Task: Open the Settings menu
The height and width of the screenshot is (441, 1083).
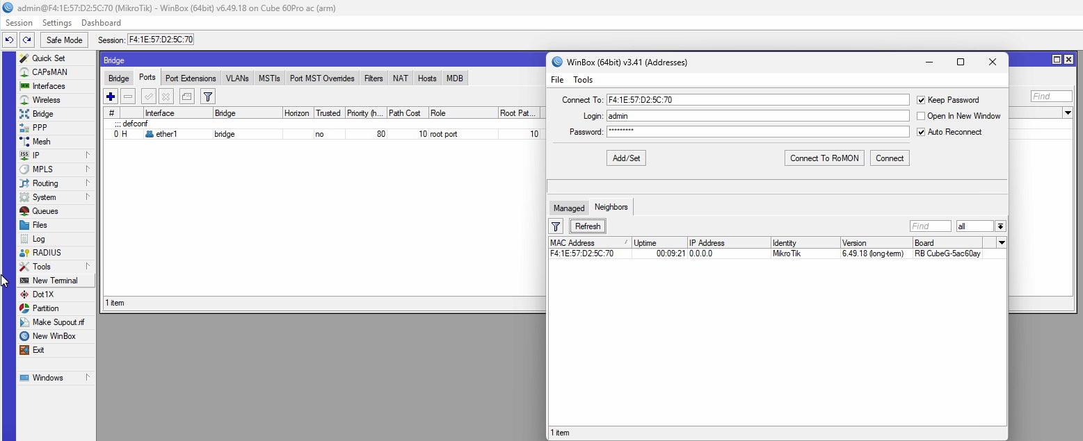Action: click(57, 23)
